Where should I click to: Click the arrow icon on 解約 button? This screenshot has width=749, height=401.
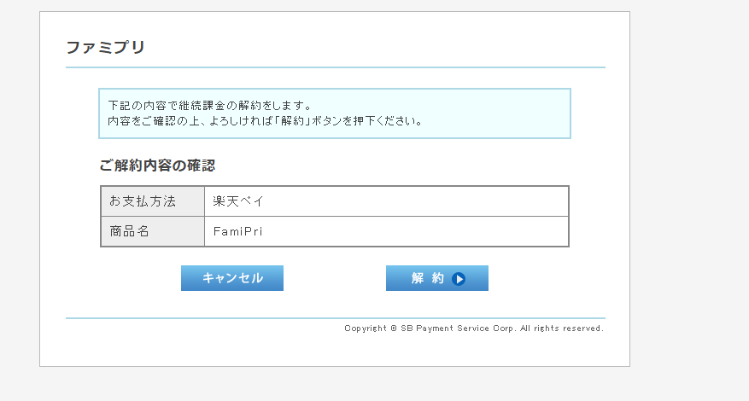click(x=459, y=278)
